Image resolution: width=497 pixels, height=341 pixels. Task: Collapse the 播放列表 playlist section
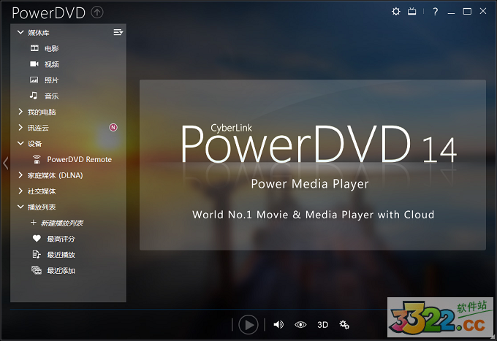coord(20,207)
